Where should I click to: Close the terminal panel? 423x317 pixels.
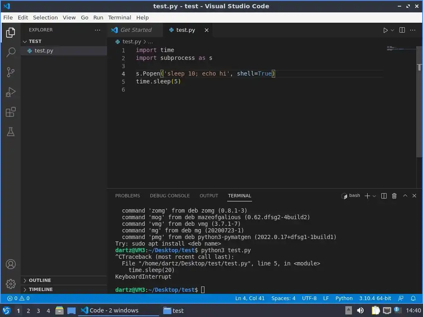coord(414,196)
